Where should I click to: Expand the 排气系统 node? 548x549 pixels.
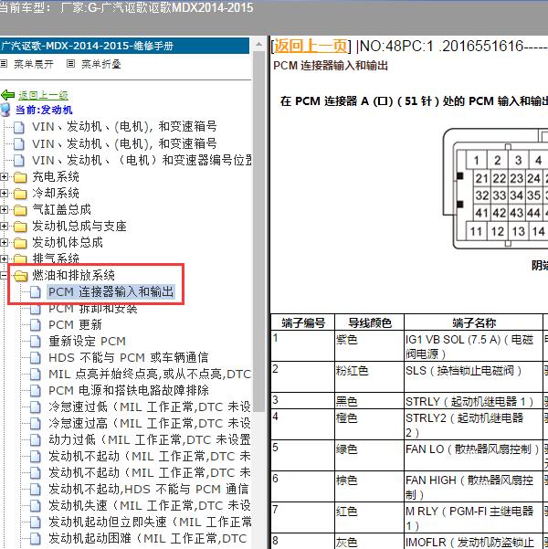coord(4,259)
